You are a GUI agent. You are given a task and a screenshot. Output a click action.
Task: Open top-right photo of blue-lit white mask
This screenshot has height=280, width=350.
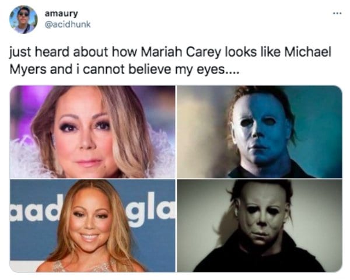pos(260,132)
